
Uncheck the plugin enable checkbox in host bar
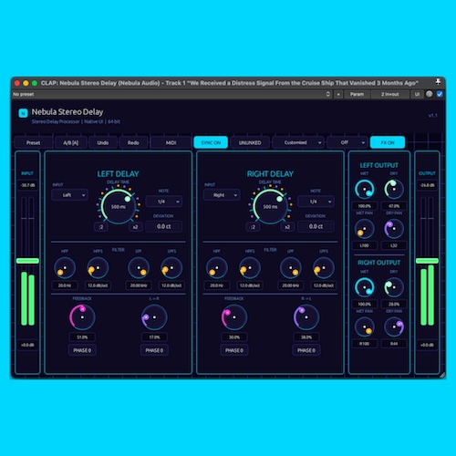(440, 94)
